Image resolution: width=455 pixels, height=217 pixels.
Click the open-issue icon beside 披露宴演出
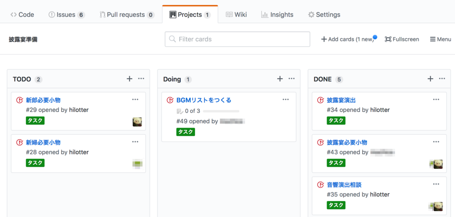pyautogui.click(x=320, y=100)
